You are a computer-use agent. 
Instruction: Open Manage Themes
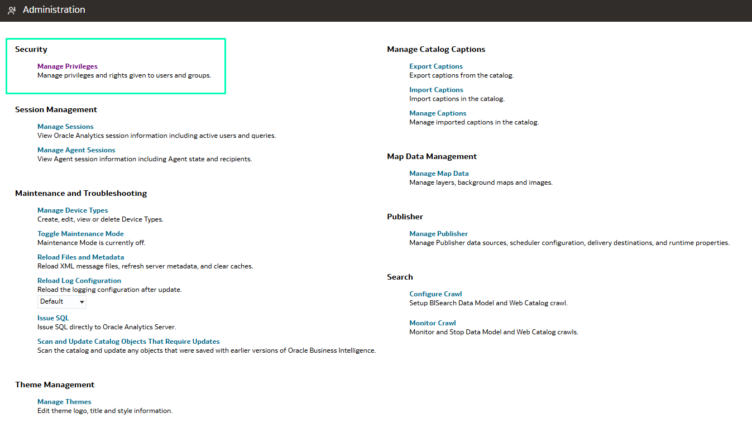64,402
